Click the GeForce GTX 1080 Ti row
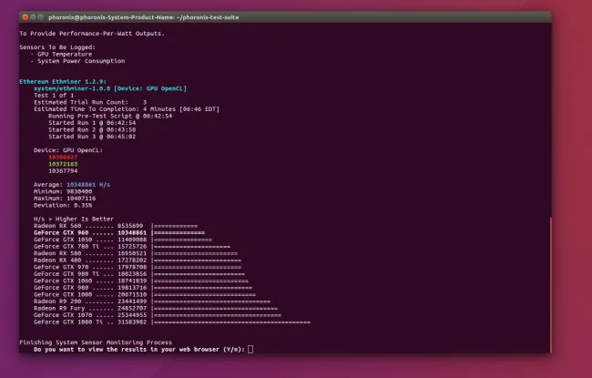Image resolution: width=592 pixels, height=378 pixels. (x=172, y=322)
